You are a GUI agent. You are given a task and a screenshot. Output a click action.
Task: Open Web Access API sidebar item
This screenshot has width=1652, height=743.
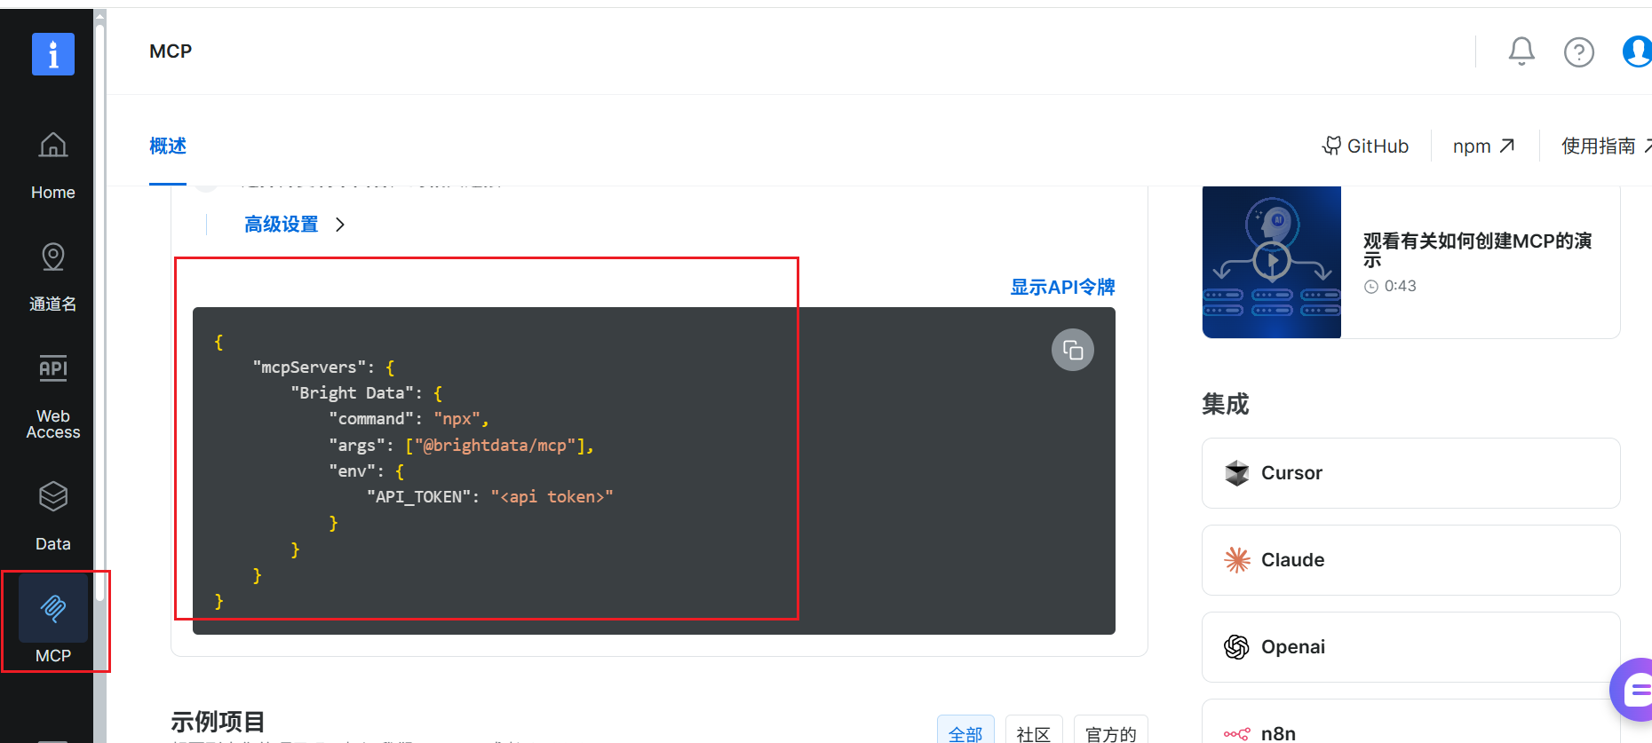coord(53,398)
